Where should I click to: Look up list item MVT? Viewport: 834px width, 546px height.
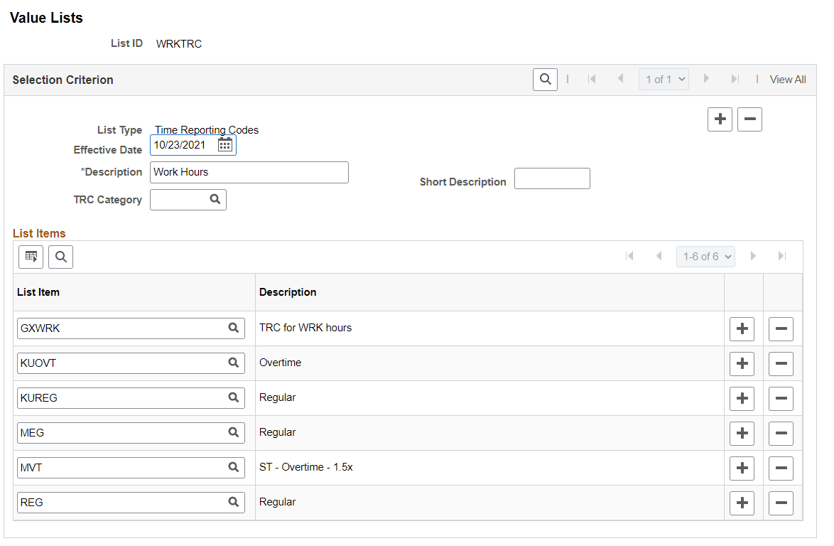[x=234, y=467]
